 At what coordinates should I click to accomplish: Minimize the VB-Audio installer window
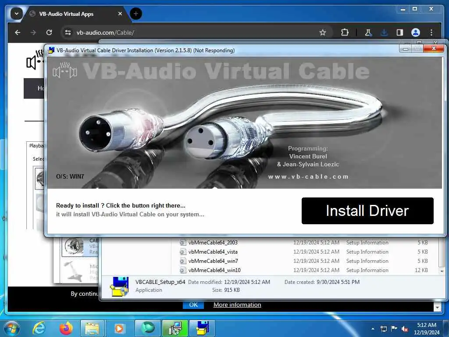(x=405, y=49)
